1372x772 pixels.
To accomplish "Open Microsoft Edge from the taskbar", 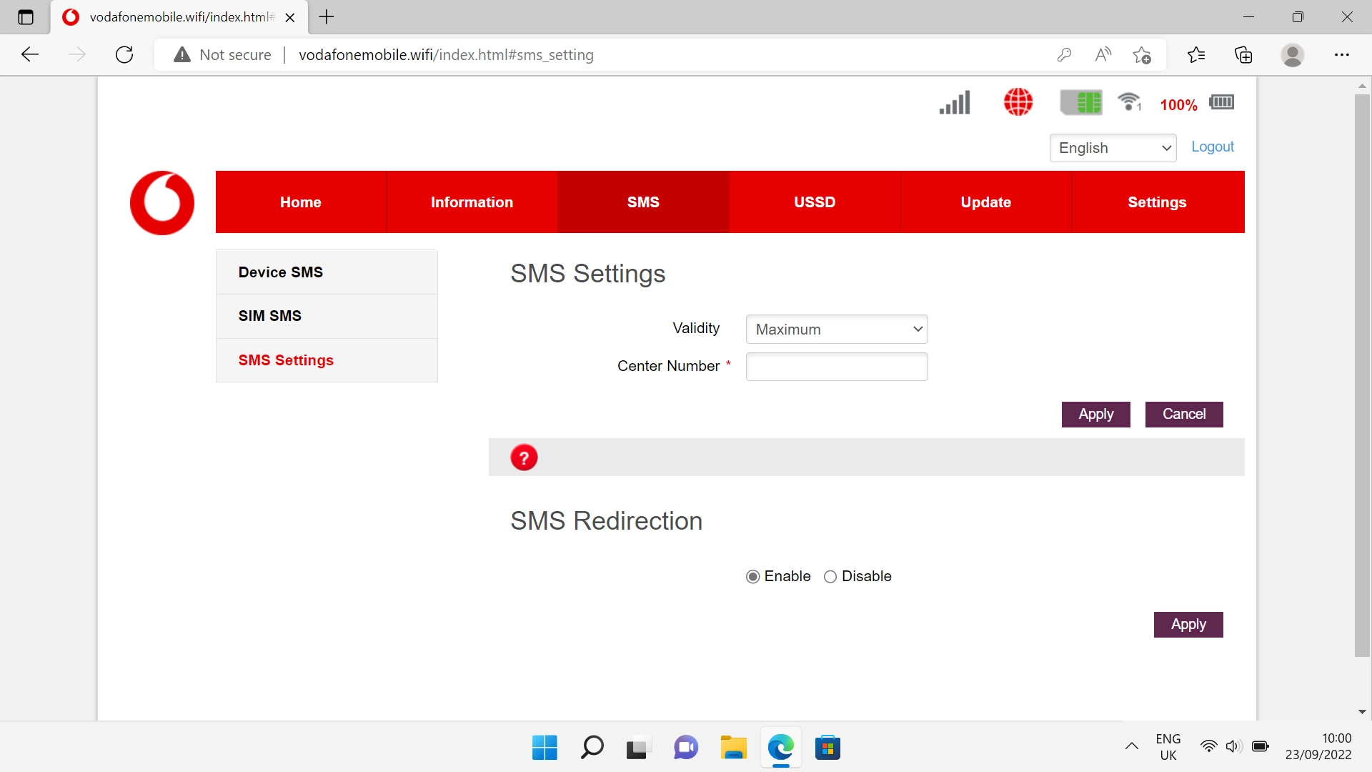I will (x=781, y=748).
